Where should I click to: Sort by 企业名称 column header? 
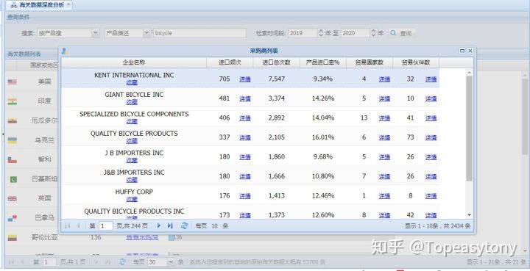click(x=134, y=62)
